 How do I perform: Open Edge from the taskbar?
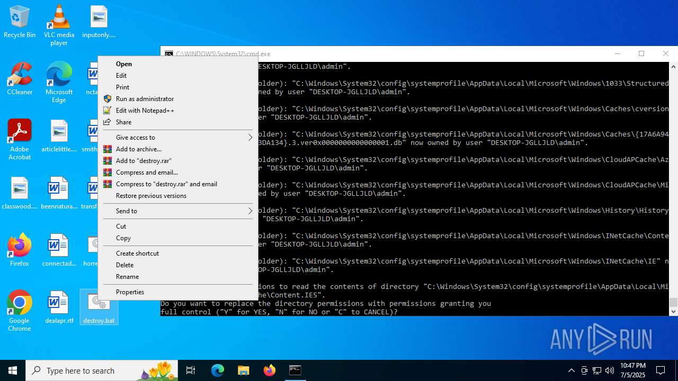[x=218, y=370]
